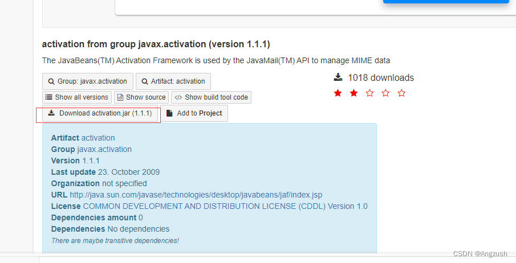Screen dimensions: 516x263
Task: Click the download icon beside 1018 downloads
Action: pos(338,77)
